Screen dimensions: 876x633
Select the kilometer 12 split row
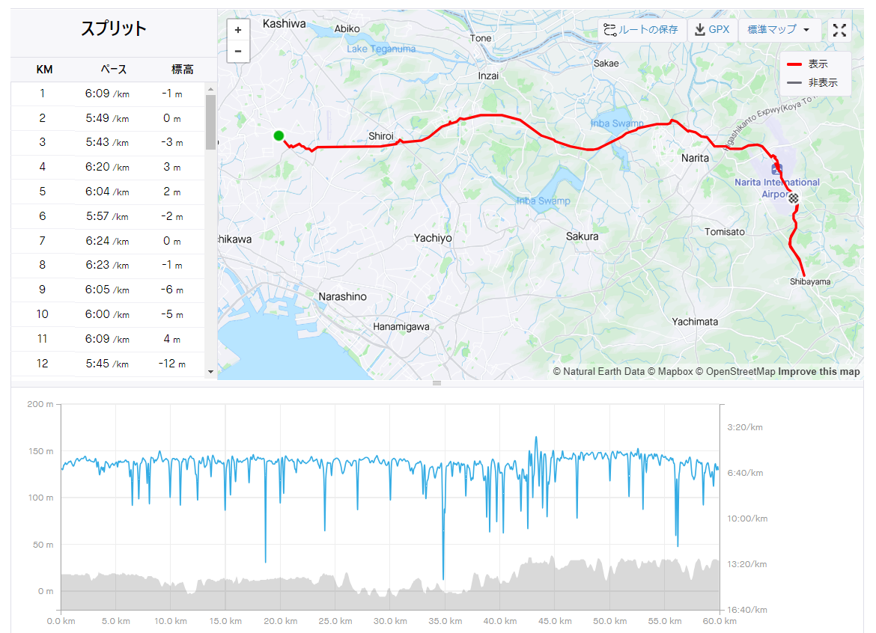pos(108,364)
